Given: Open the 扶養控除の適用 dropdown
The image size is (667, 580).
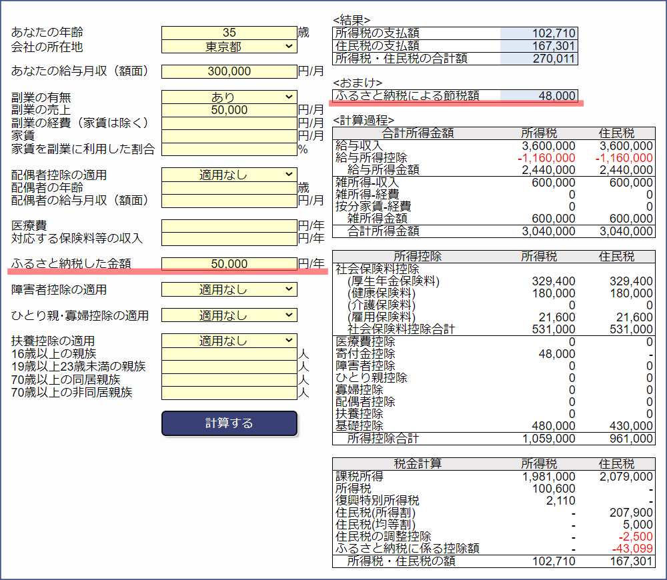Looking at the screenshot, I should tap(229, 341).
